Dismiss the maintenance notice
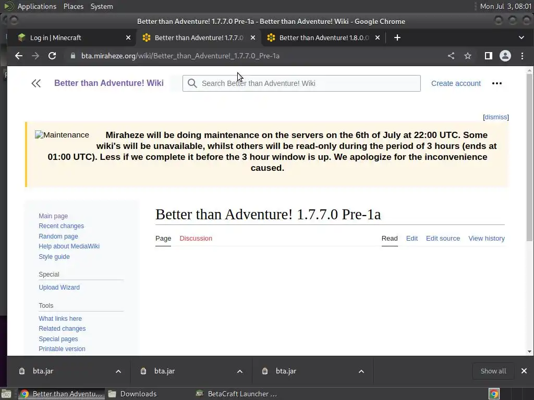This screenshot has width=534, height=400. point(496,117)
